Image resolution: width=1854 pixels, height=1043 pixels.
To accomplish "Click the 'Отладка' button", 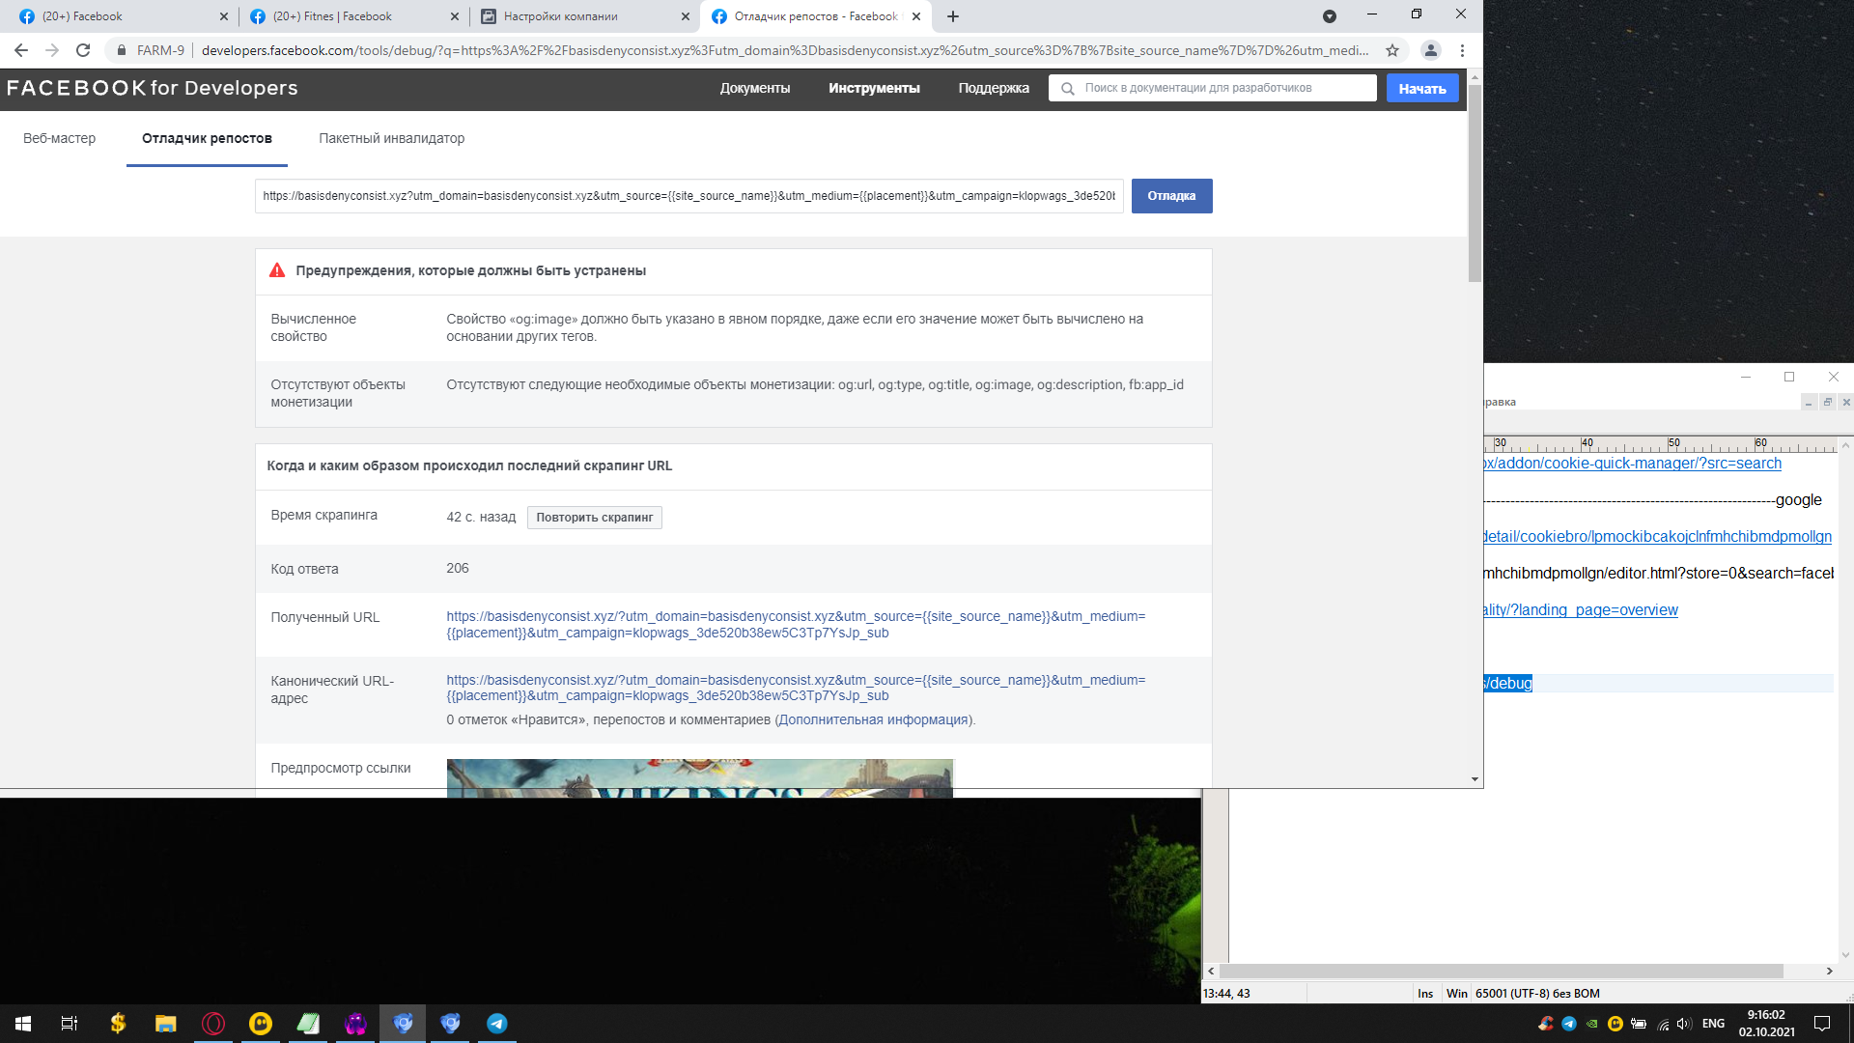I will coord(1171,196).
